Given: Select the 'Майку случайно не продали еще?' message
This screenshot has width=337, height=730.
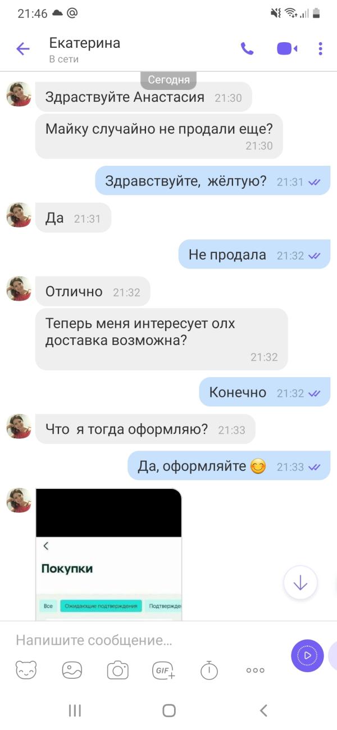Looking at the screenshot, I should tap(159, 135).
